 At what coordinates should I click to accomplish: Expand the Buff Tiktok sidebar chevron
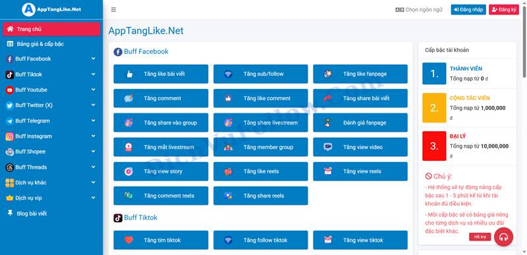tap(93, 74)
